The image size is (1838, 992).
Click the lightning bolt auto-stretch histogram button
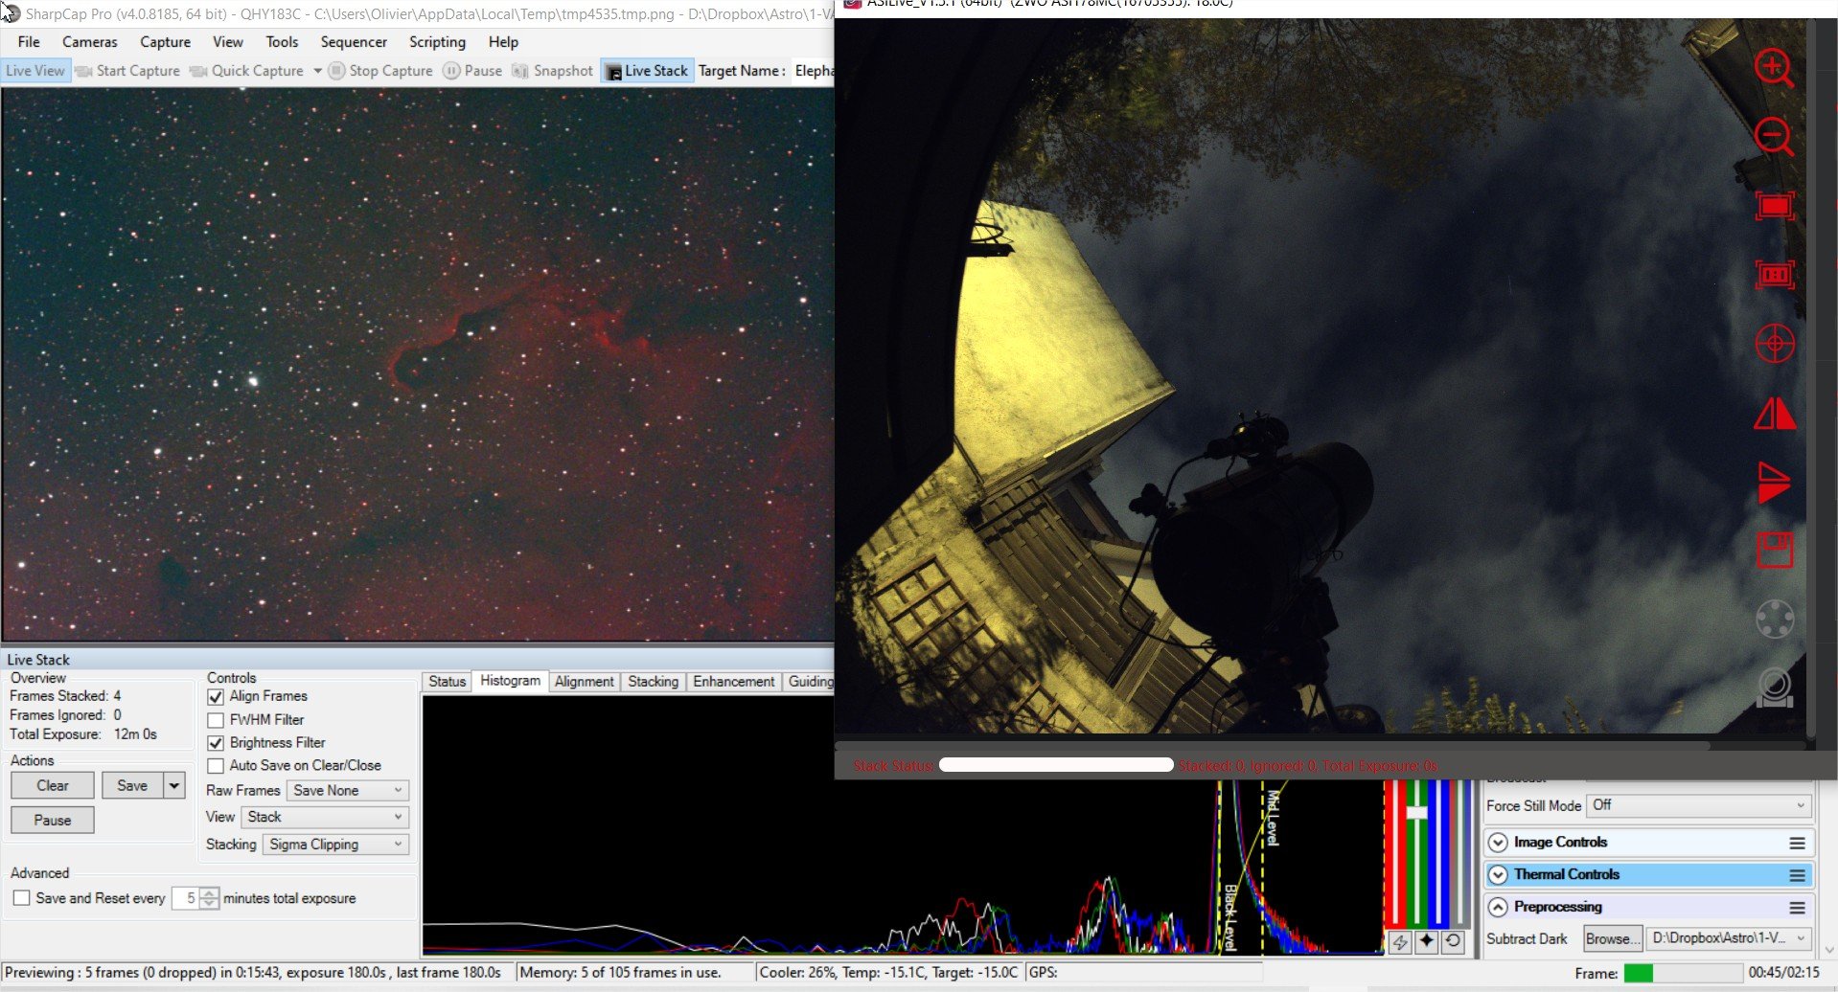point(1400,941)
